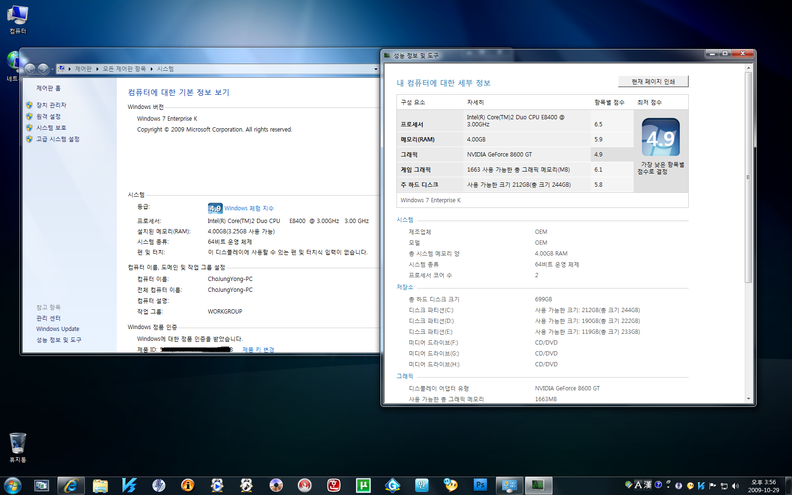This screenshot has height=495, width=792.
Task: Switch to the performance tool taskbar window
Action: [x=538, y=485]
